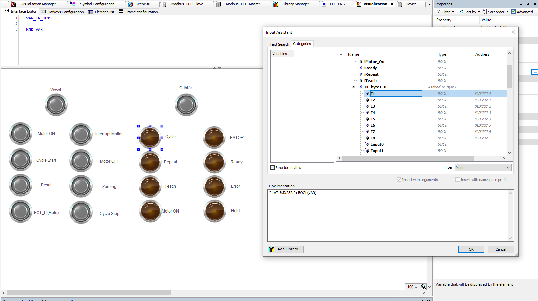This screenshot has width=538, height=301.
Task: Select the Cycle Start push button
Action: [x=21, y=160]
